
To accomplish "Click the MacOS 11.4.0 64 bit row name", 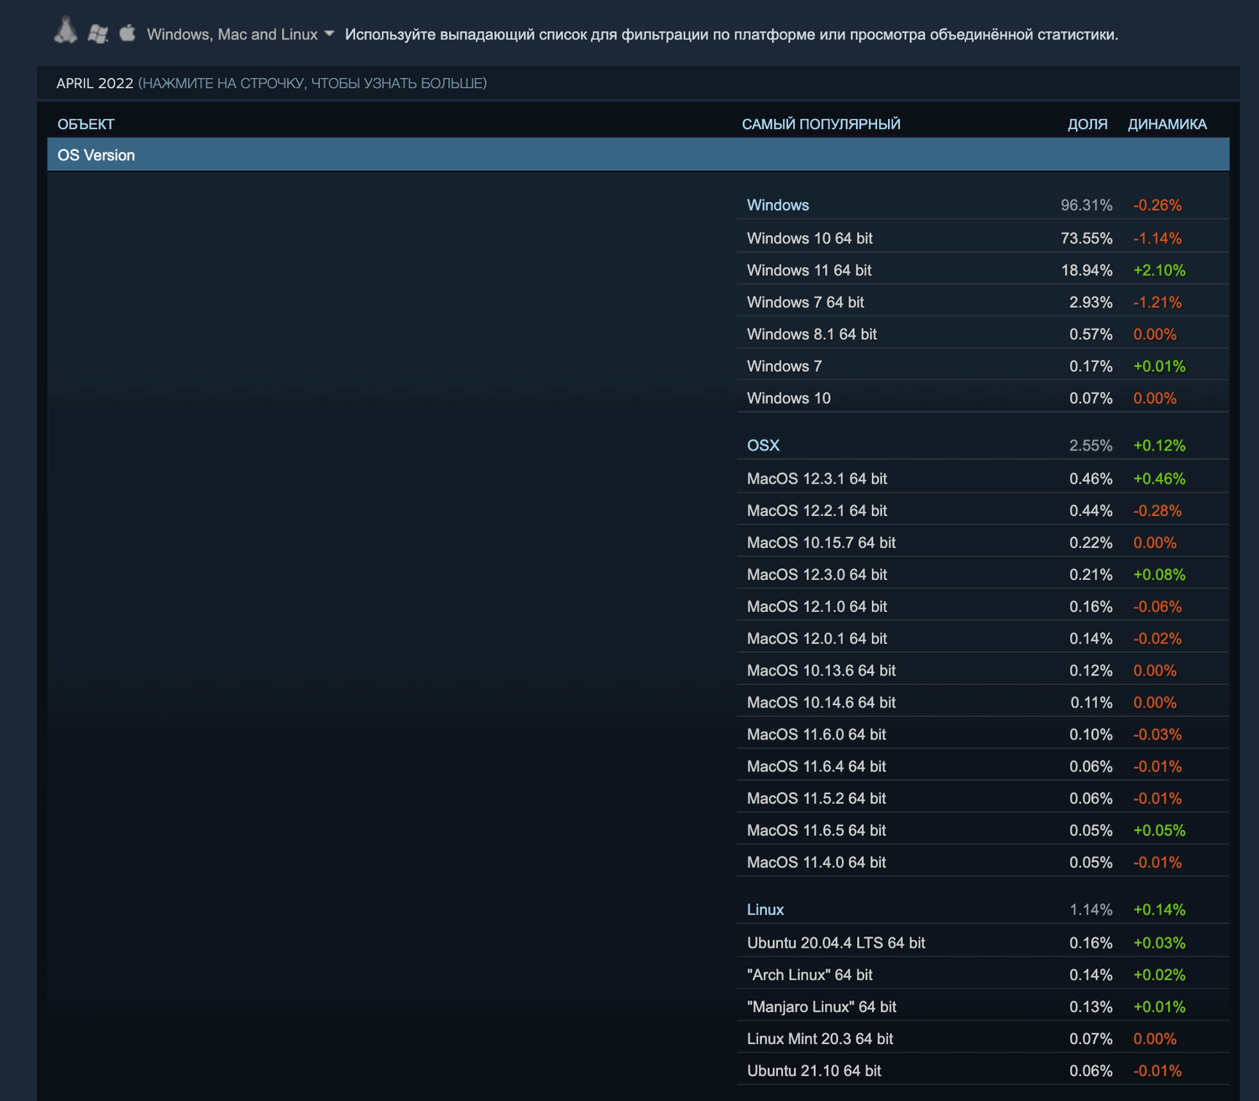I will (817, 862).
